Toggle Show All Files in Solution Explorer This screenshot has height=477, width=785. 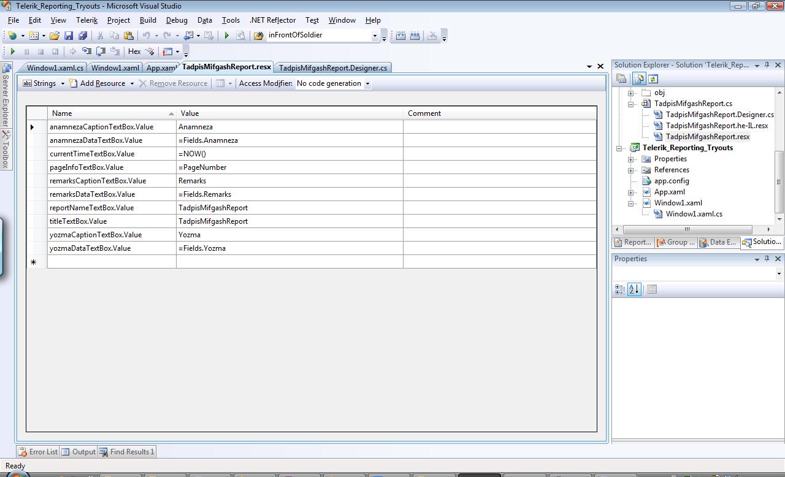(x=639, y=78)
